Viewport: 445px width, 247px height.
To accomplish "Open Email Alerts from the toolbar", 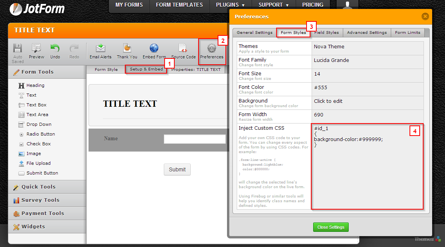I will 101,49.
